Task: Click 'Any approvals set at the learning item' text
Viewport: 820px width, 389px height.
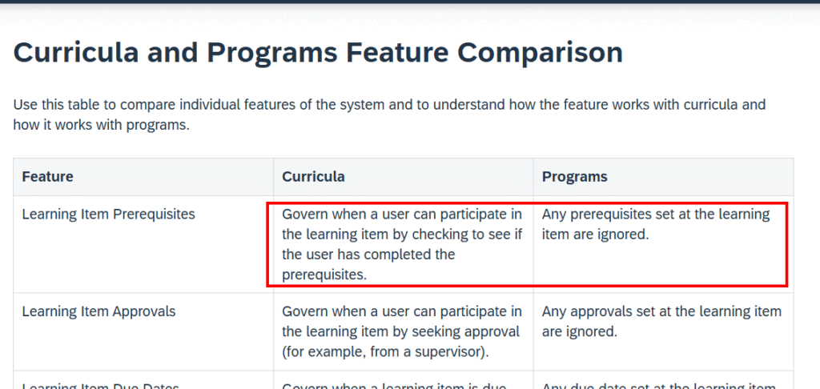Action: 661,311
